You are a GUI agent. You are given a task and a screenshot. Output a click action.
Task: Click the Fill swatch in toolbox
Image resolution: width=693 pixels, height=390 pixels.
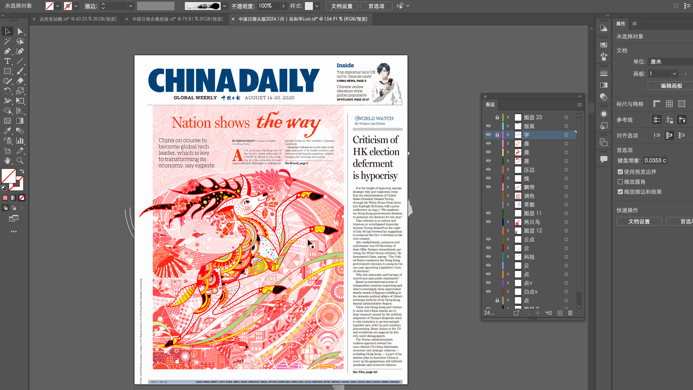(8, 176)
